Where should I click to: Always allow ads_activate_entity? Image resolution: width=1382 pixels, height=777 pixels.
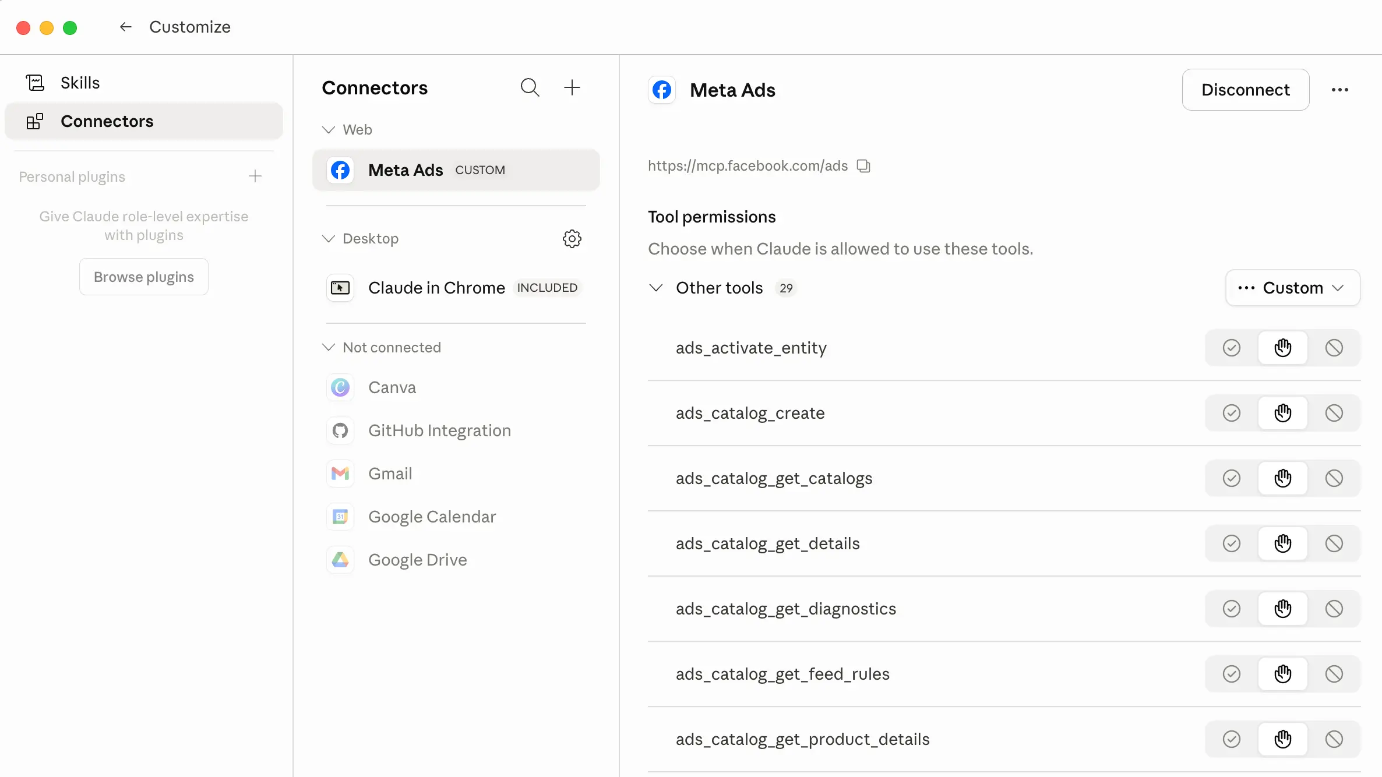1232,348
